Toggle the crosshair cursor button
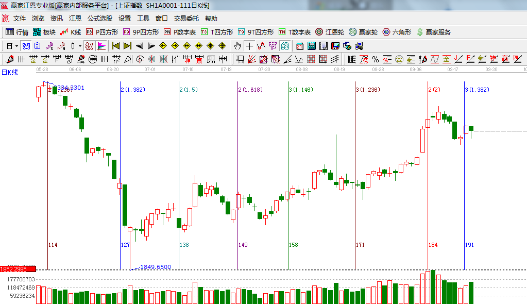 coord(249,46)
